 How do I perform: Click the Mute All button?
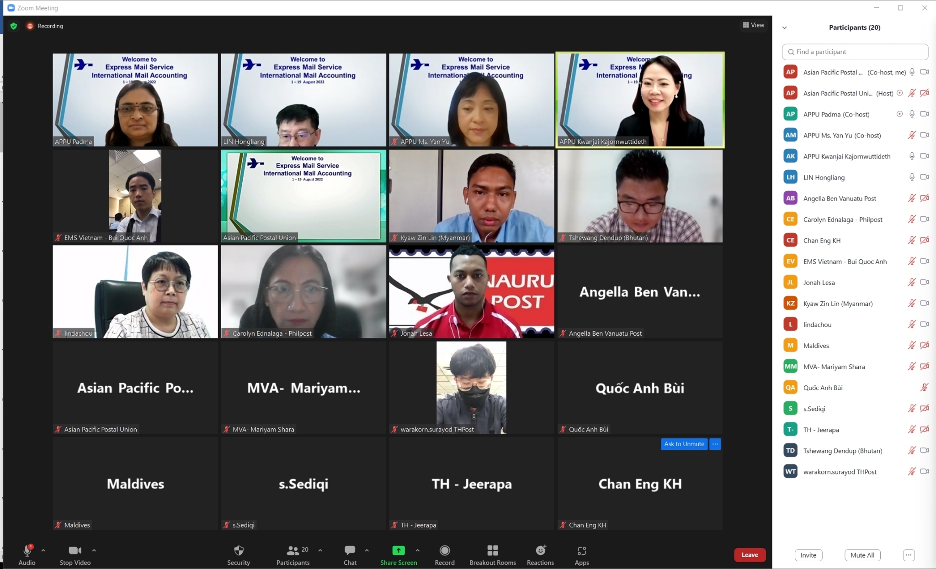862,555
